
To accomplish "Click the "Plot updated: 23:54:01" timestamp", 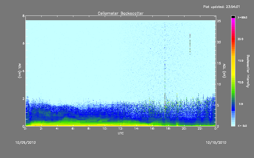I will coord(221,7).
